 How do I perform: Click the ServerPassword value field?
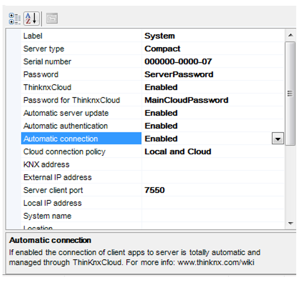(179, 74)
